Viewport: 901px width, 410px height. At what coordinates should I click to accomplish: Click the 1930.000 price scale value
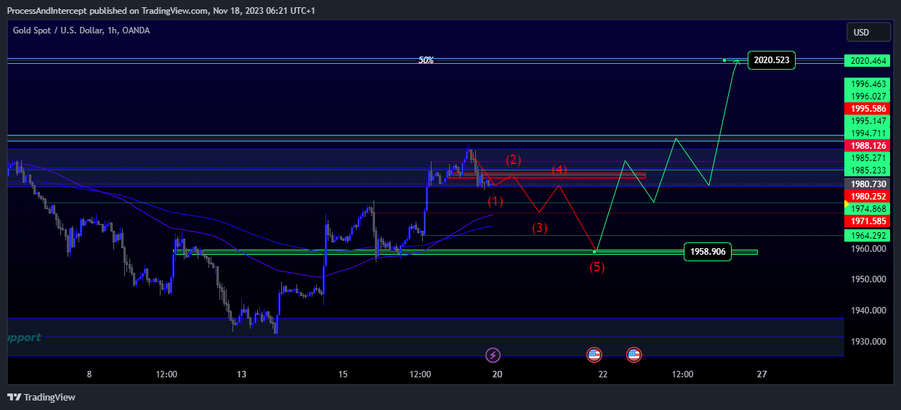869,342
